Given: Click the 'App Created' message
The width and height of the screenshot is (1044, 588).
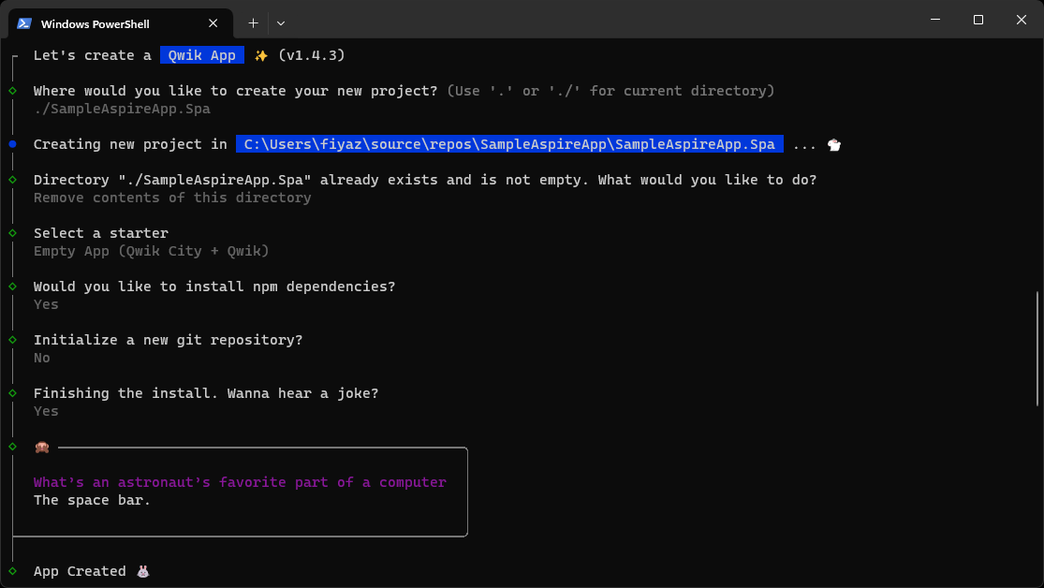Looking at the screenshot, I should click(80, 571).
